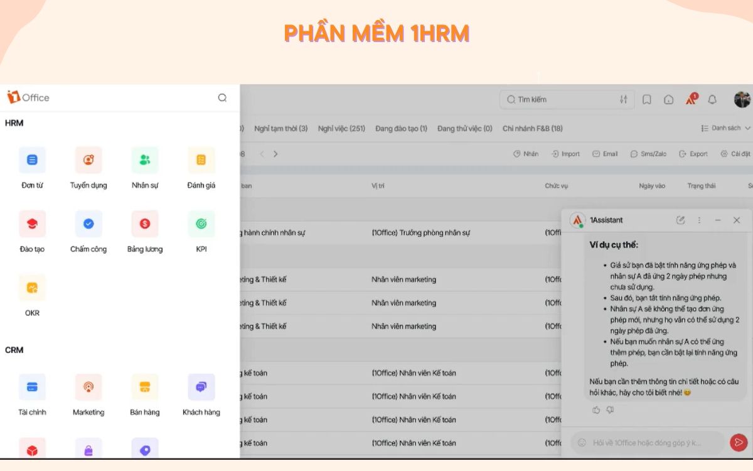The width and height of the screenshot is (753, 471).
Task: Sort by Chức vụ column header
Action: click(x=556, y=186)
